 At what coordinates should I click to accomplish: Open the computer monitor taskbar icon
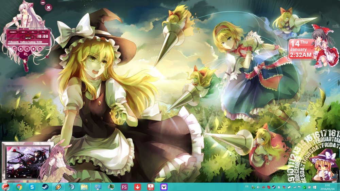coord(111,187)
